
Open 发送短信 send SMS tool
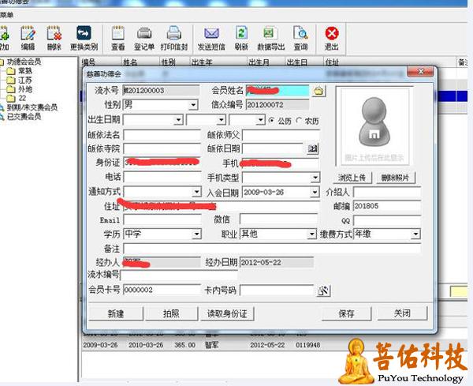pyautogui.click(x=211, y=35)
